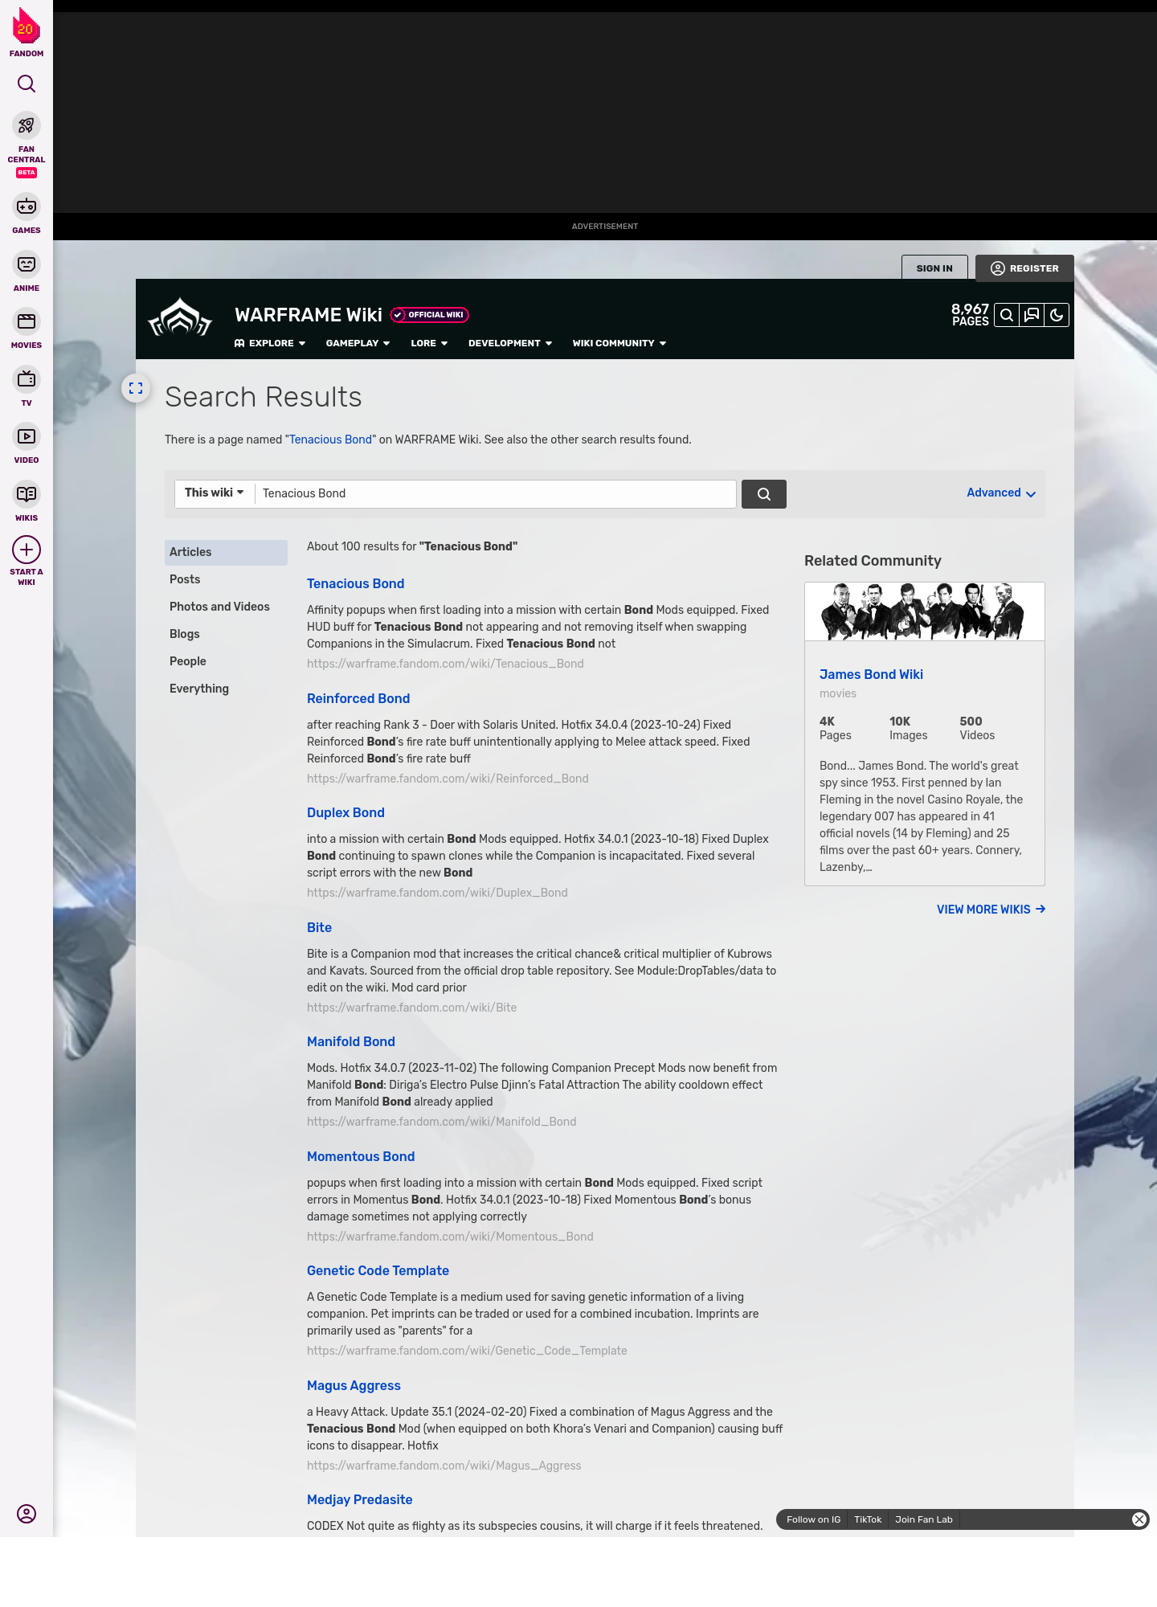Viewport: 1157px width, 1607px height.
Task: Open Fan Central rocket icon
Action: [x=27, y=125]
